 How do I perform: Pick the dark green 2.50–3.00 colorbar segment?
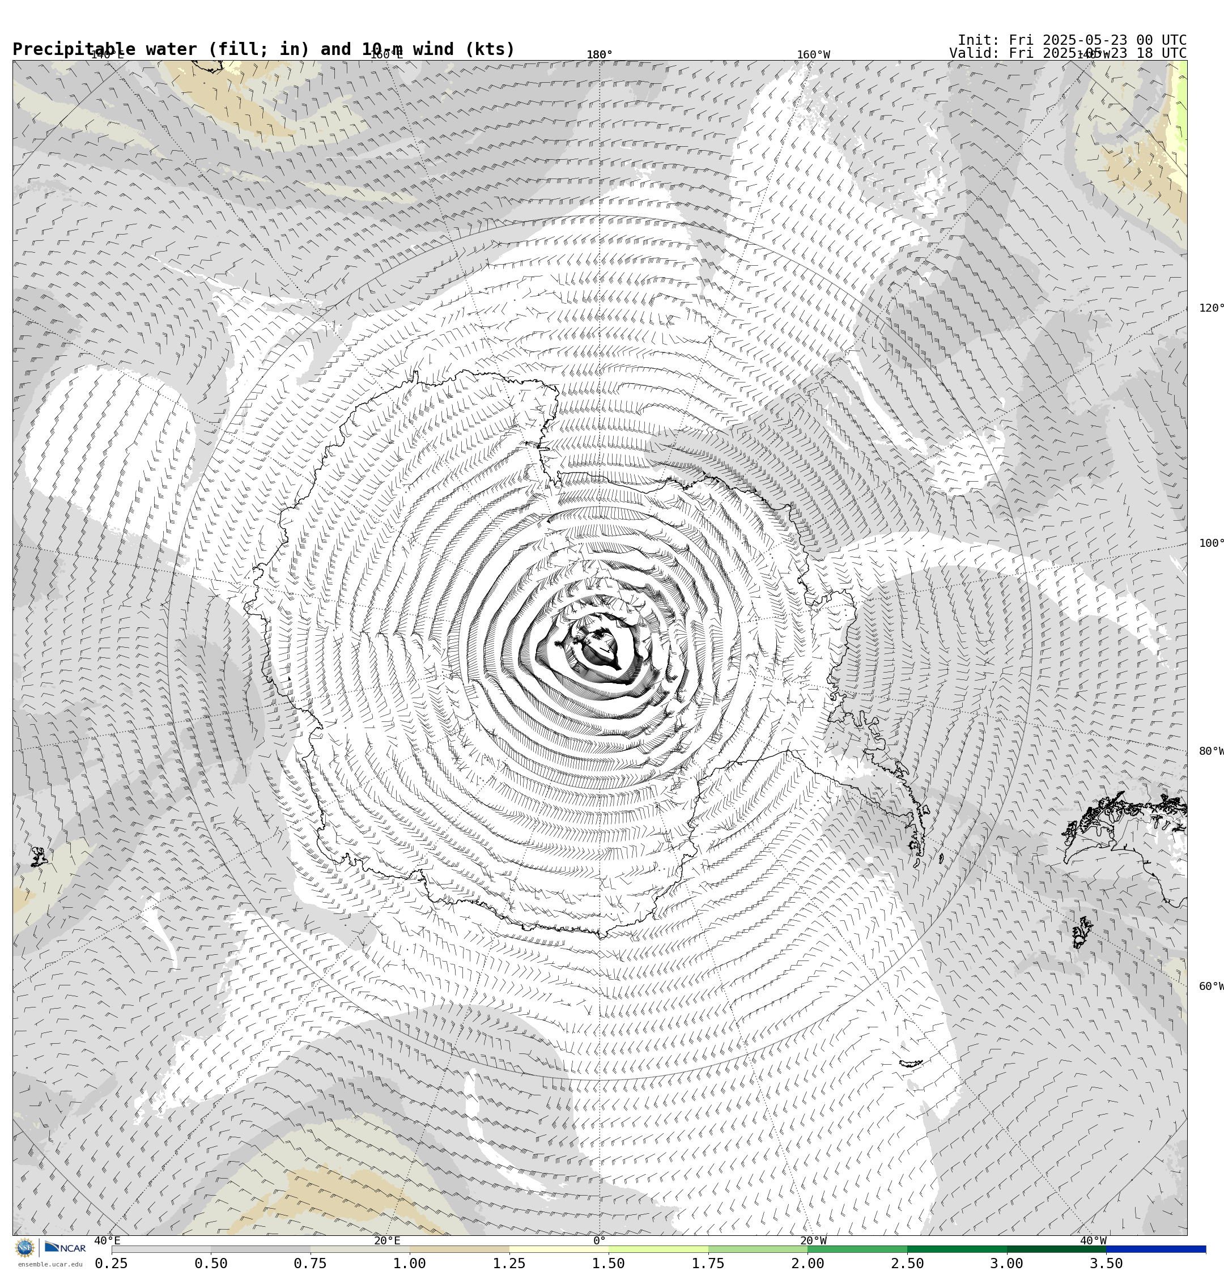(x=957, y=1249)
